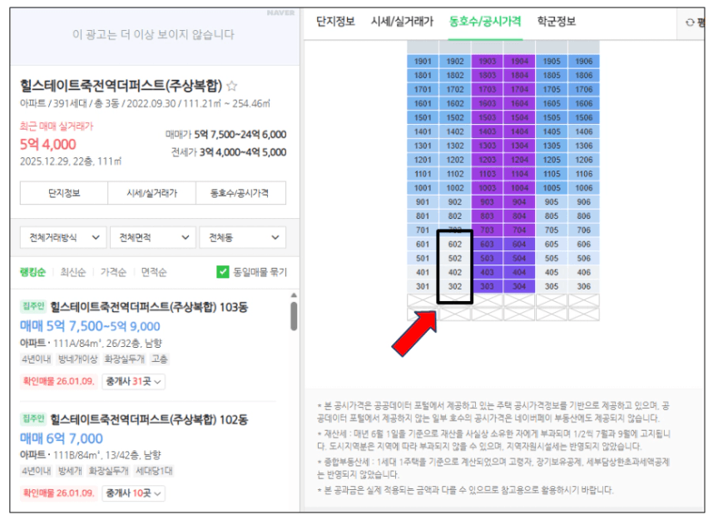Click the 동호수/공시가격 button under price summary
This screenshot has height=520, width=713.
coord(240,193)
